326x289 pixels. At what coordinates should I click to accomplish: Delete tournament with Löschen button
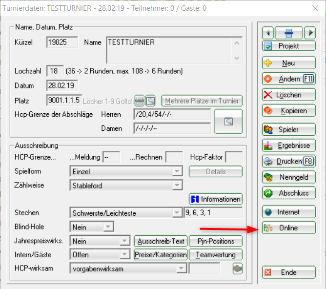point(289,95)
